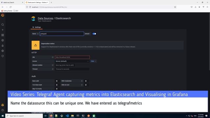Expand the Access Help section
This screenshot has height=118, width=210.
(93, 61)
